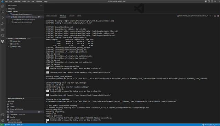Image resolution: width=220 pixels, height=126 pixels.
Task: Click Hermes_Cloud_Firmware entry in right status bar
Action: coord(211,125)
